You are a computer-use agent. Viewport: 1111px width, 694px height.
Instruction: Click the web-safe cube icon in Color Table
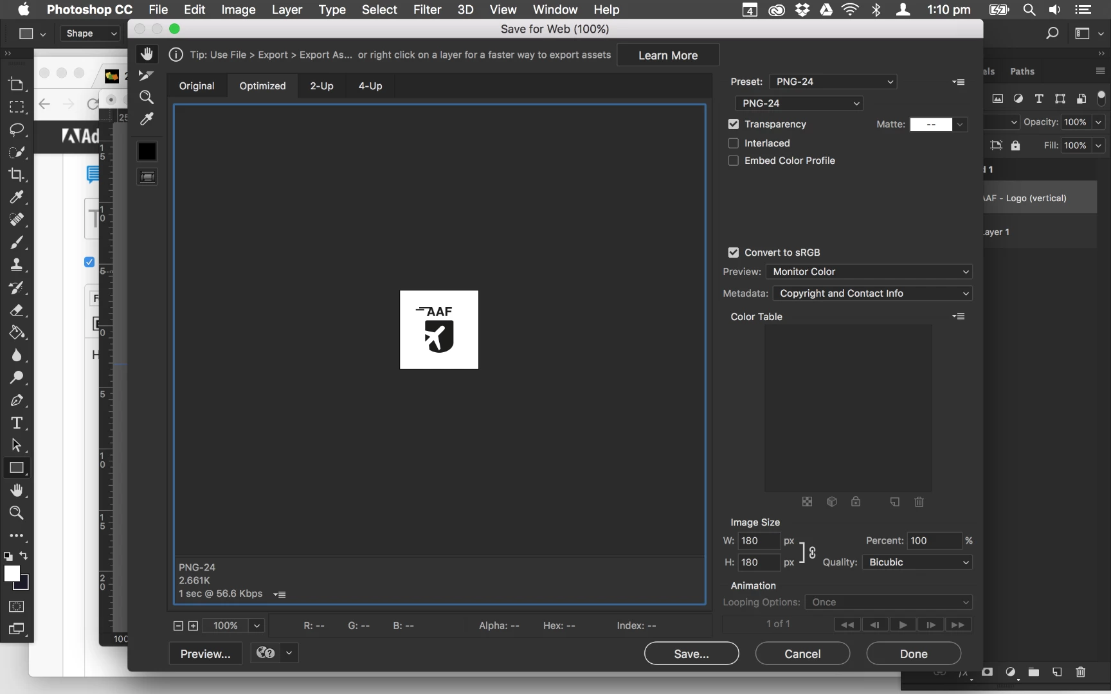[832, 502]
